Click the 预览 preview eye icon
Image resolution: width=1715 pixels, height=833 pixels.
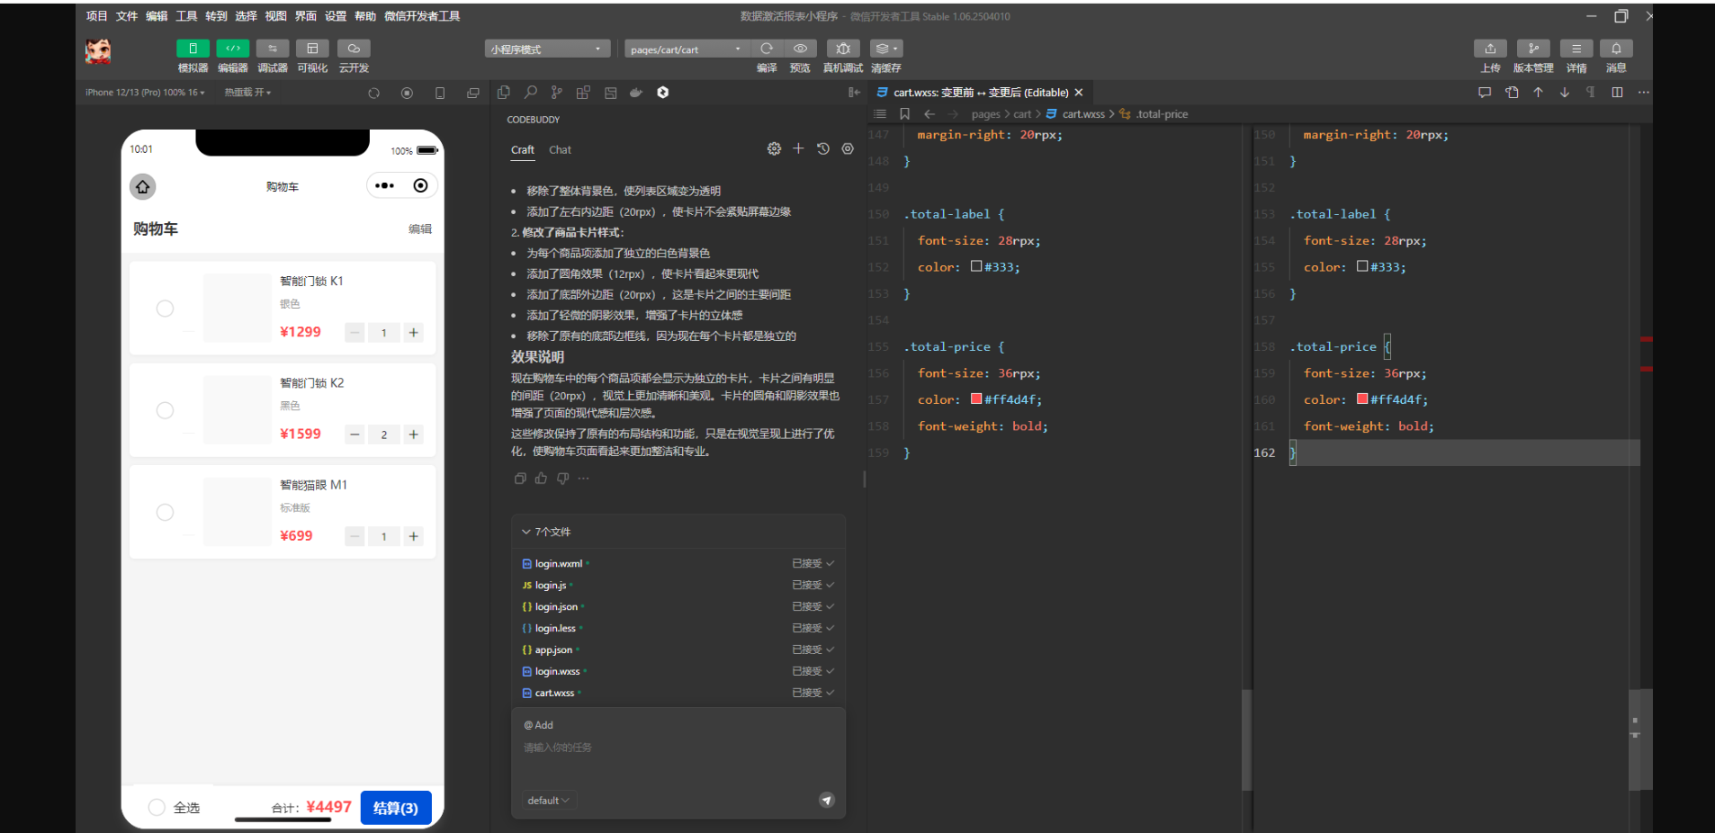[x=800, y=49]
